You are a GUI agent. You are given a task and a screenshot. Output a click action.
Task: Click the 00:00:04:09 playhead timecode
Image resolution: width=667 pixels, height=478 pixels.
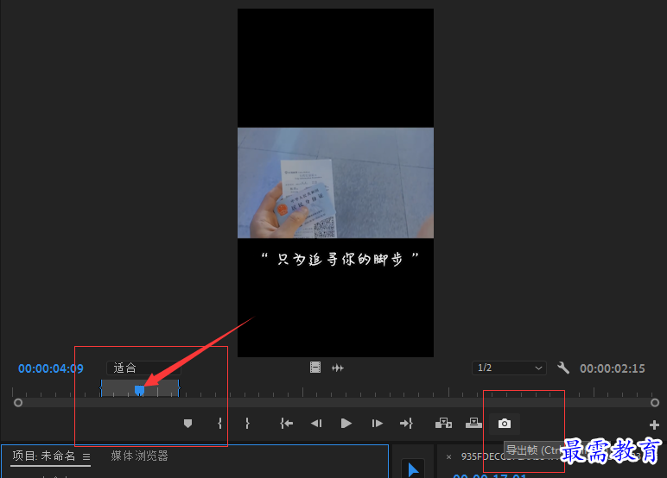tap(51, 368)
